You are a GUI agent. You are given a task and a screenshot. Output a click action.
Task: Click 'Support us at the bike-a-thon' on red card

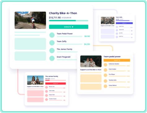point(35,87)
